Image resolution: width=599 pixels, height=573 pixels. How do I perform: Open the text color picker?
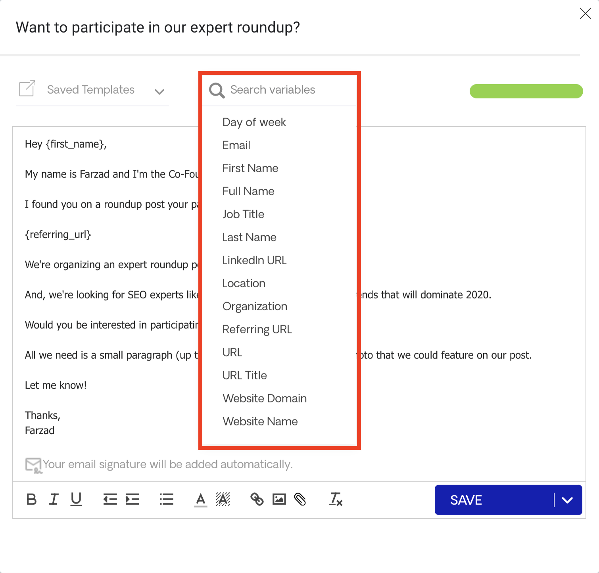pos(201,500)
